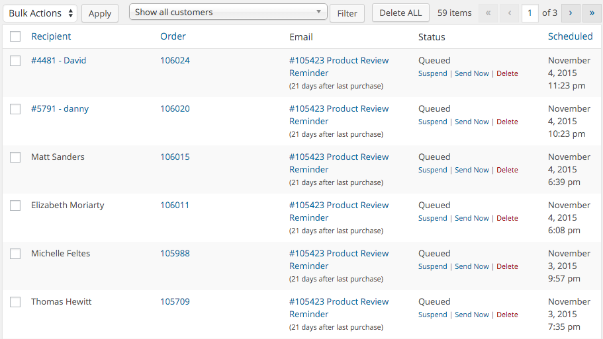603x339 pixels.
Task: Click the current page number field
Action: click(530, 13)
